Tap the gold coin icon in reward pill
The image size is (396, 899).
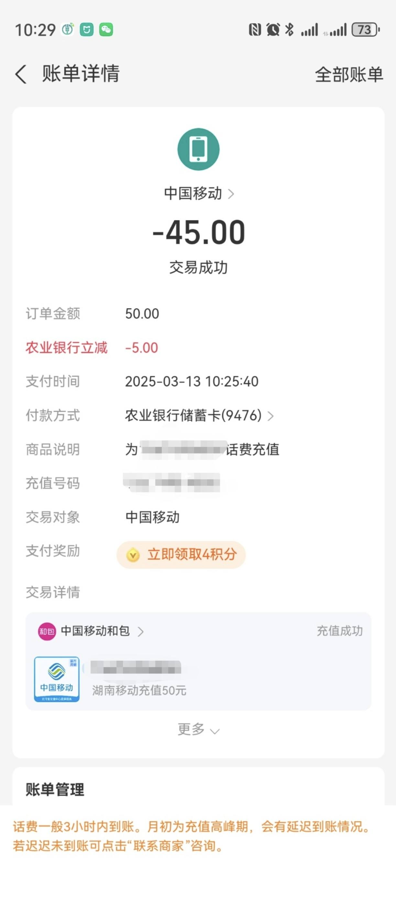pos(133,554)
